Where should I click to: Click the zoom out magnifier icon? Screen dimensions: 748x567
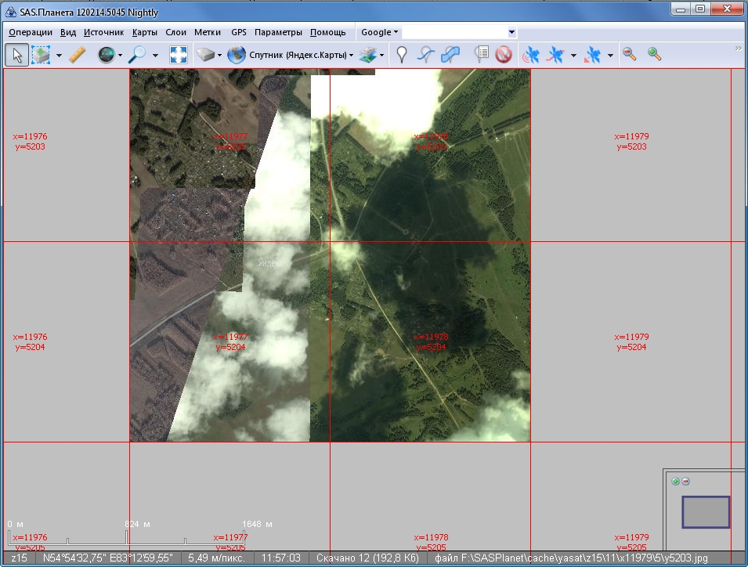tap(629, 54)
